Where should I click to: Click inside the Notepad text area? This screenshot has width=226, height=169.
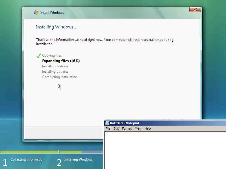[165, 150]
